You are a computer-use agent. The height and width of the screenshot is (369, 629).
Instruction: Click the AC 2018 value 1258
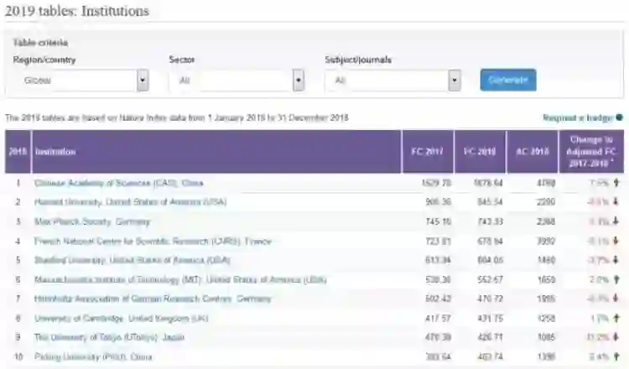(546, 319)
